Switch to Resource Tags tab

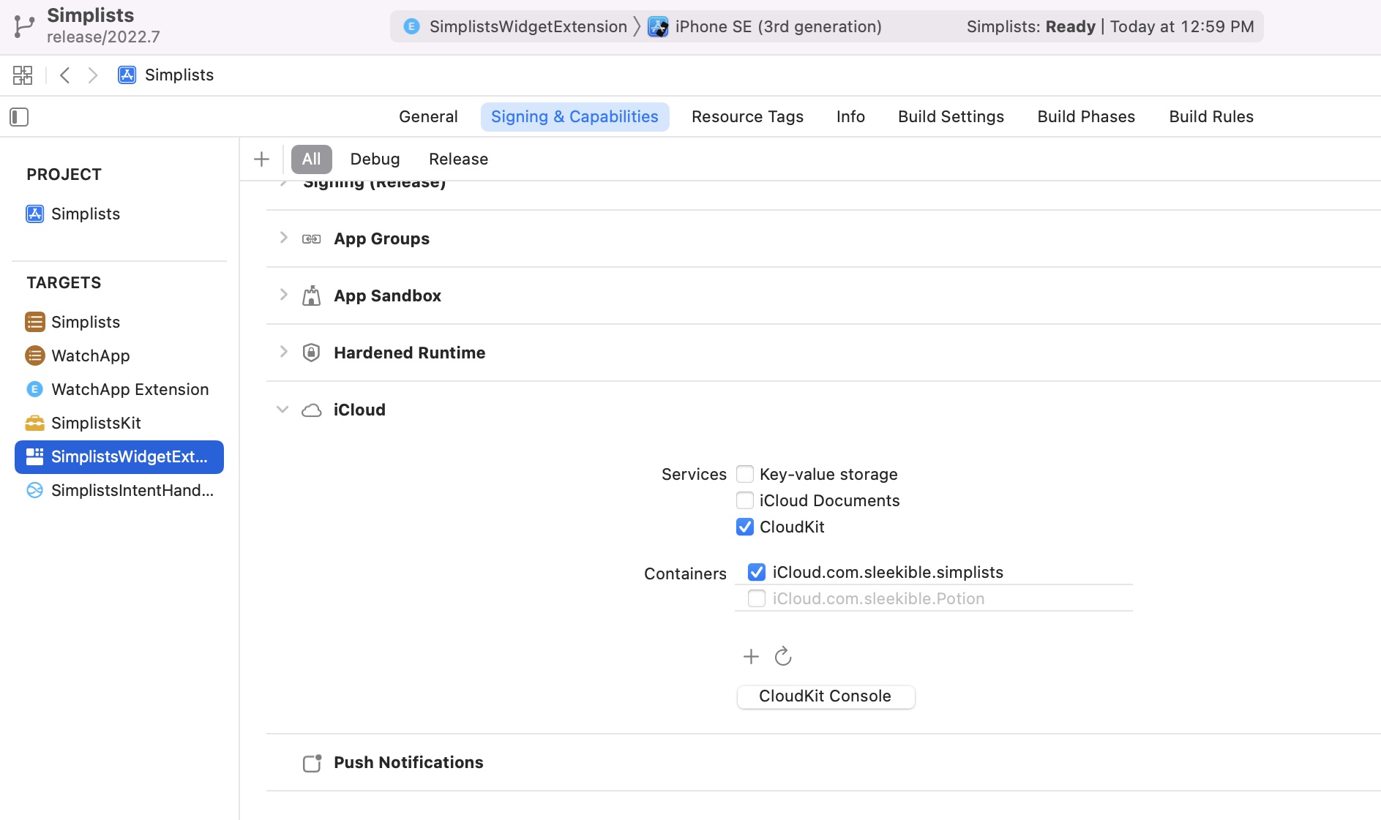coord(747,117)
